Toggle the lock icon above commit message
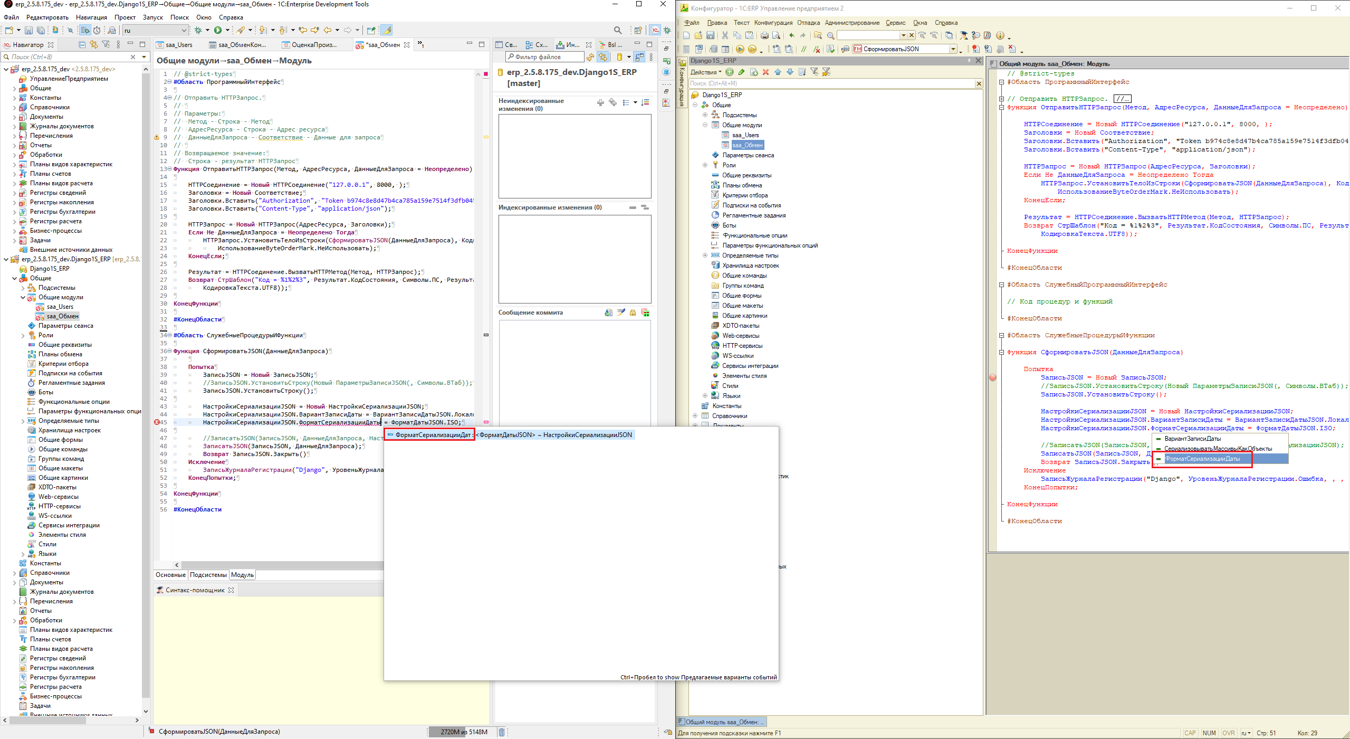Screen dimensions: 1350x739 633,312
